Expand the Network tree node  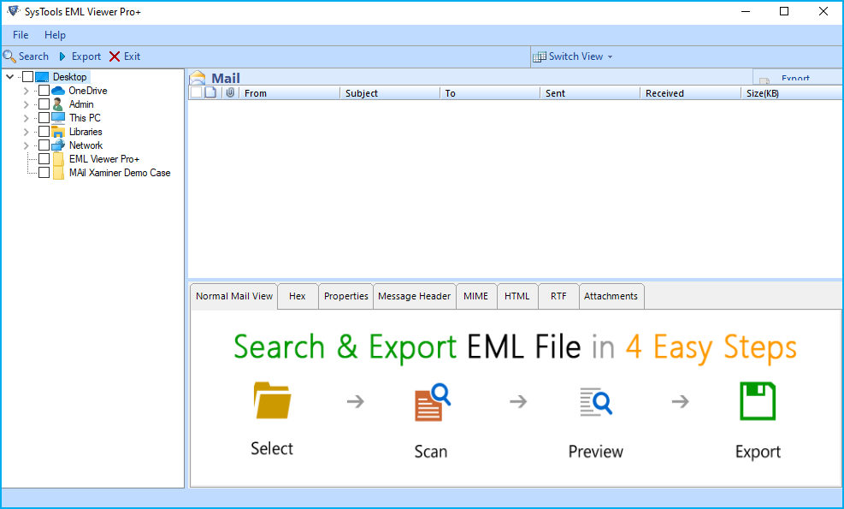click(26, 145)
